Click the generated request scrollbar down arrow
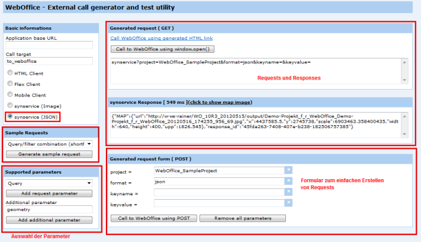Image resolution: width=421 pixels, height=242 pixels. click(x=404, y=80)
